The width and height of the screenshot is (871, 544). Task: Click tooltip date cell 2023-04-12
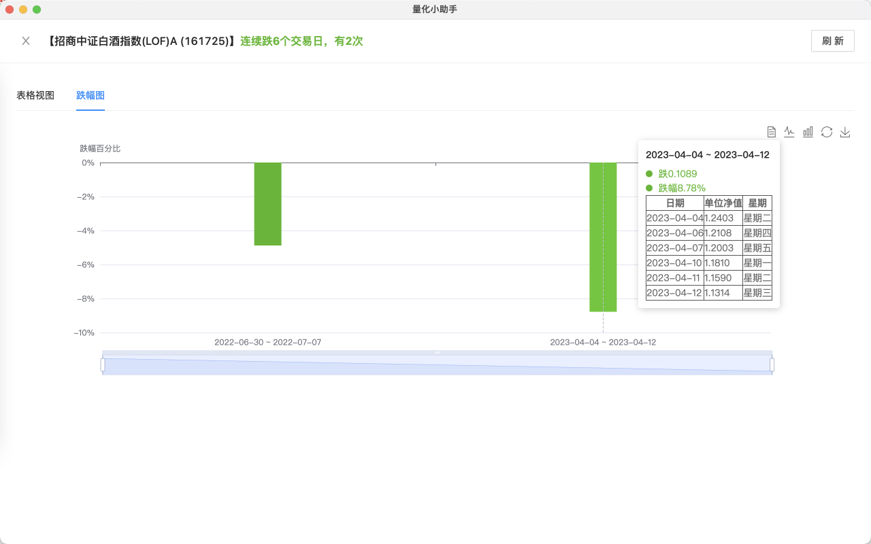tap(675, 293)
